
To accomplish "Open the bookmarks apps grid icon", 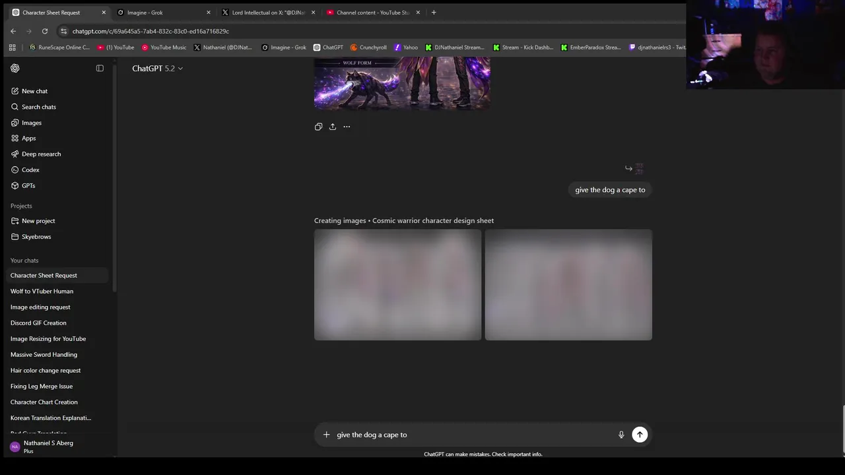I will coord(12,47).
